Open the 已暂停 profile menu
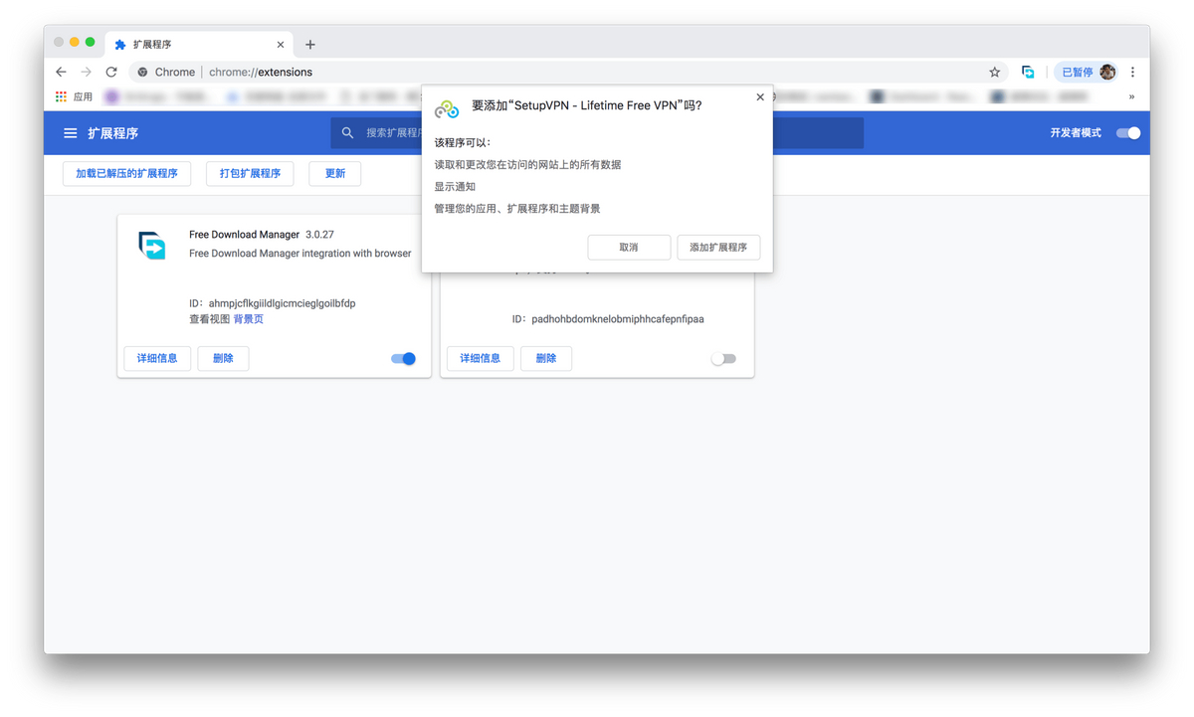Screen dimensions: 1194x717 coord(1086,72)
